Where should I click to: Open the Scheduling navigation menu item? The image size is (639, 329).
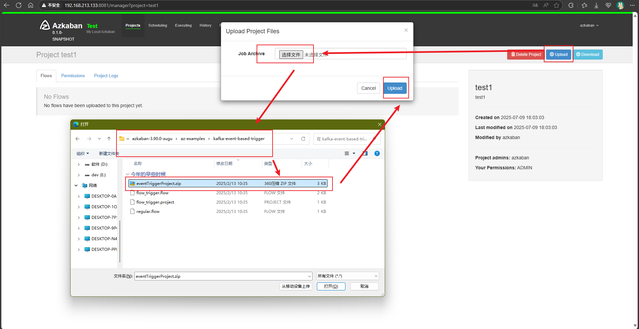157,25
